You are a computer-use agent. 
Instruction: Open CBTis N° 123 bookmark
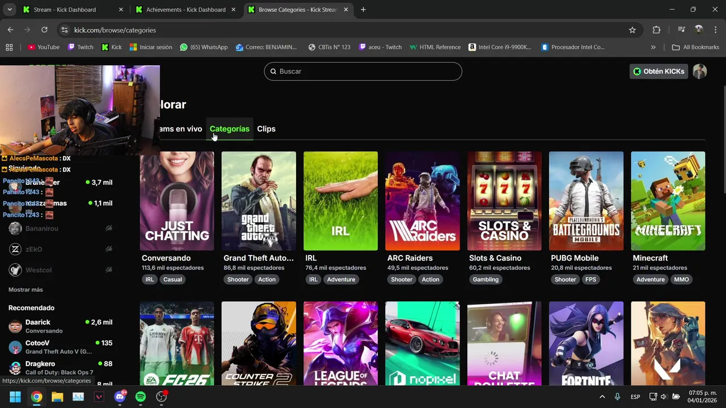click(329, 47)
